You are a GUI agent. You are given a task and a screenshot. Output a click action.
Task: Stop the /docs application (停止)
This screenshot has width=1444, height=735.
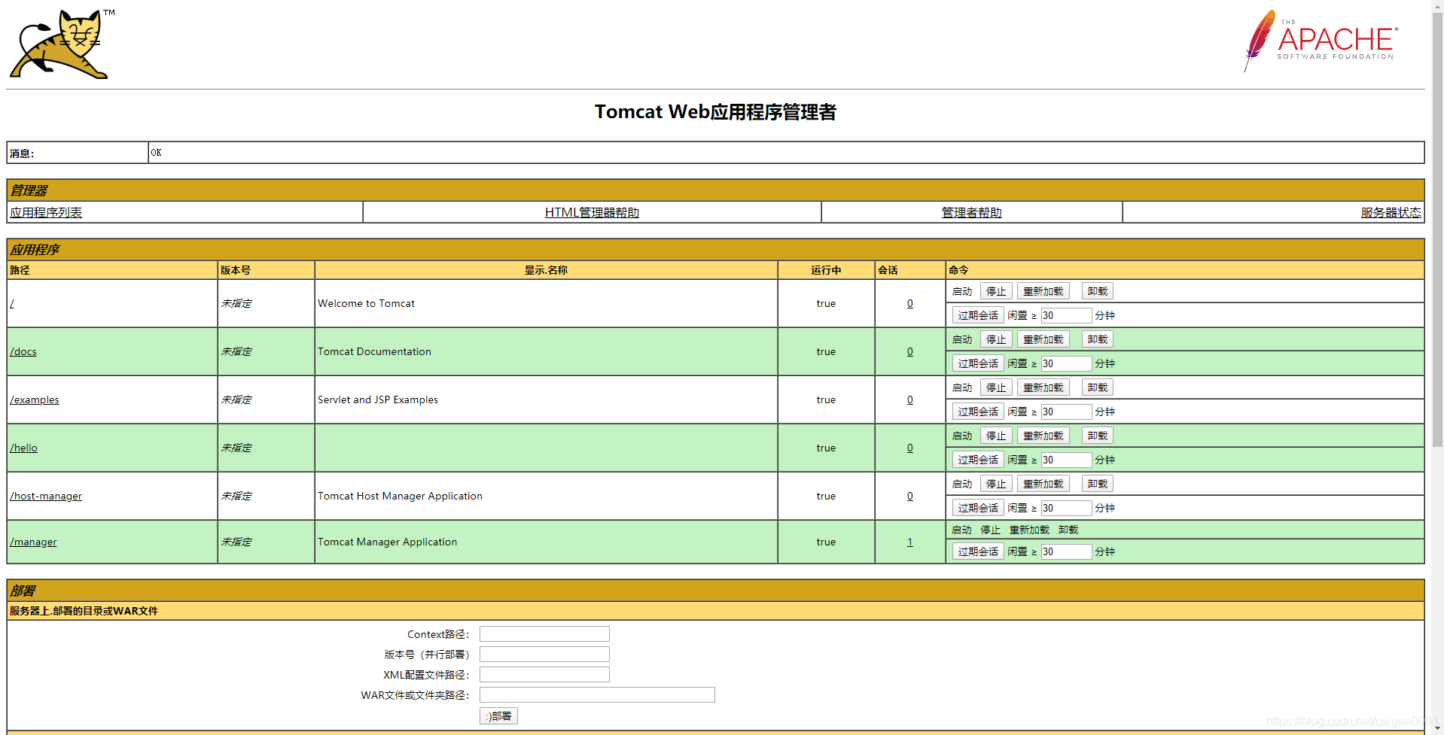point(996,339)
